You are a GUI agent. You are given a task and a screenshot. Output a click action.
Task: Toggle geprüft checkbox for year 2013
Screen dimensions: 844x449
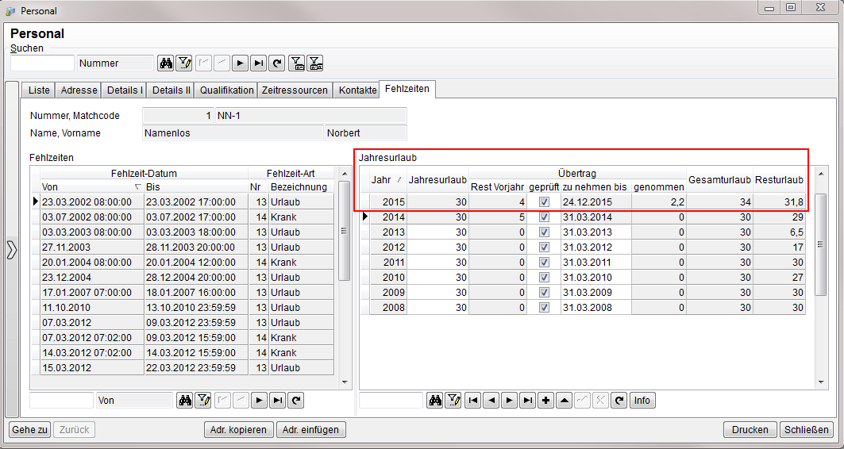[544, 232]
